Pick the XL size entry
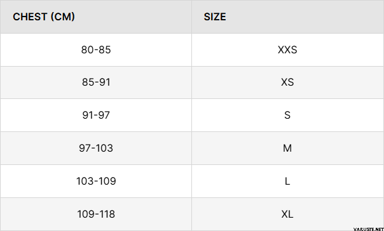The height and width of the screenshot is (231, 384). click(x=287, y=214)
